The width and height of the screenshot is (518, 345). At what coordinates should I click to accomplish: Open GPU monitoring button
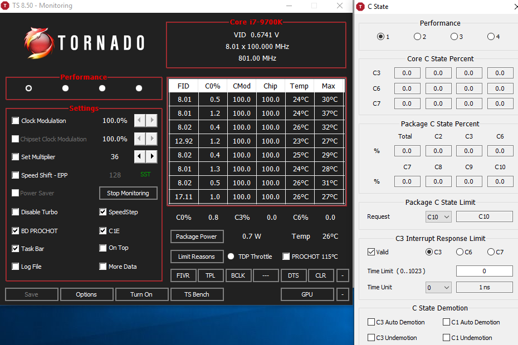pos(307,294)
